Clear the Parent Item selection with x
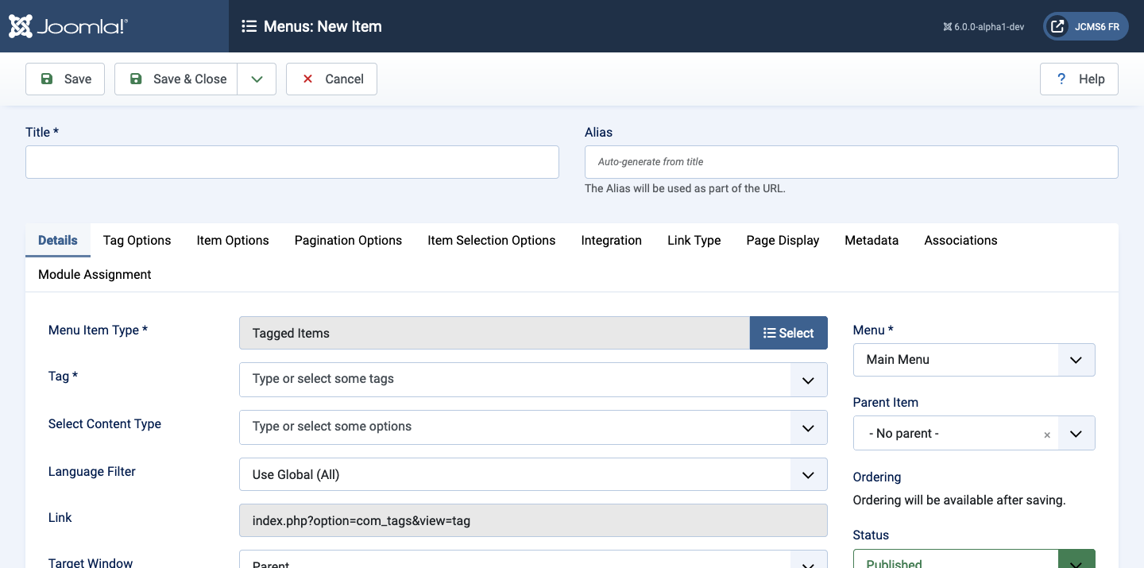The width and height of the screenshot is (1144, 568). pos(1047,435)
